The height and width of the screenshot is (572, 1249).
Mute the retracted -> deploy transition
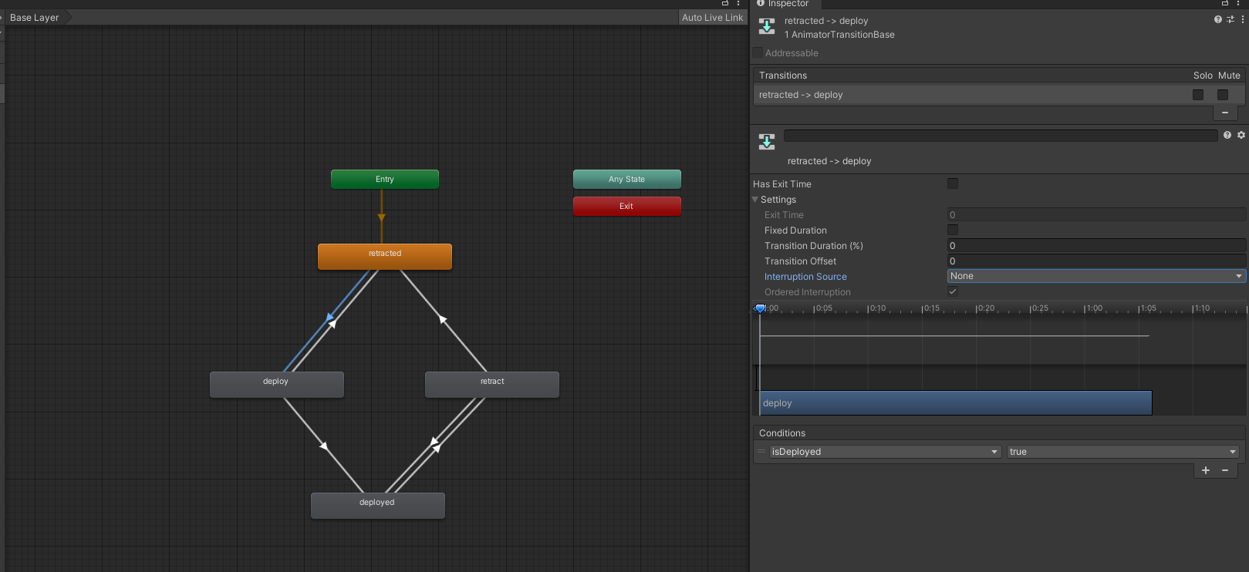coord(1223,95)
